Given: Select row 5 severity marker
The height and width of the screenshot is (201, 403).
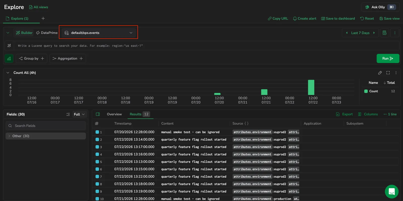Looking at the screenshot, I should pos(97,162).
